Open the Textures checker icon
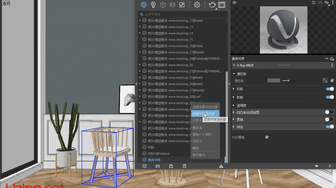Viewport: 336px width, 188px height. [x=182, y=5]
